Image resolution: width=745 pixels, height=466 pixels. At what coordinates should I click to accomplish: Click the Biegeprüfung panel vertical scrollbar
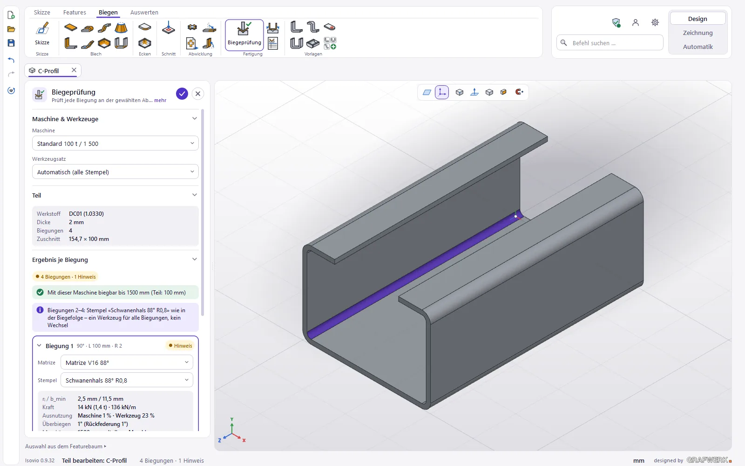pos(203,212)
